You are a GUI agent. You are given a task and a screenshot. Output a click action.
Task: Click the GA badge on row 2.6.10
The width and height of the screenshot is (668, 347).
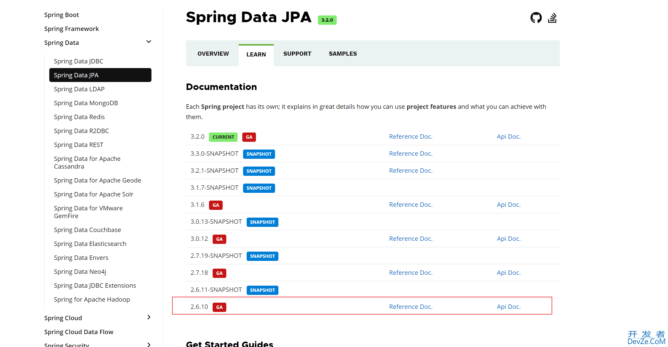[x=219, y=307]
